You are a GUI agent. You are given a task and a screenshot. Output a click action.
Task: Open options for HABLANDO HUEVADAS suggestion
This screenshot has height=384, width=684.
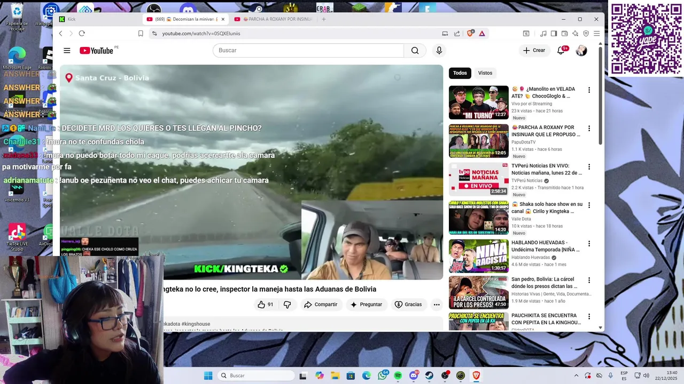(x=589, y=244)
